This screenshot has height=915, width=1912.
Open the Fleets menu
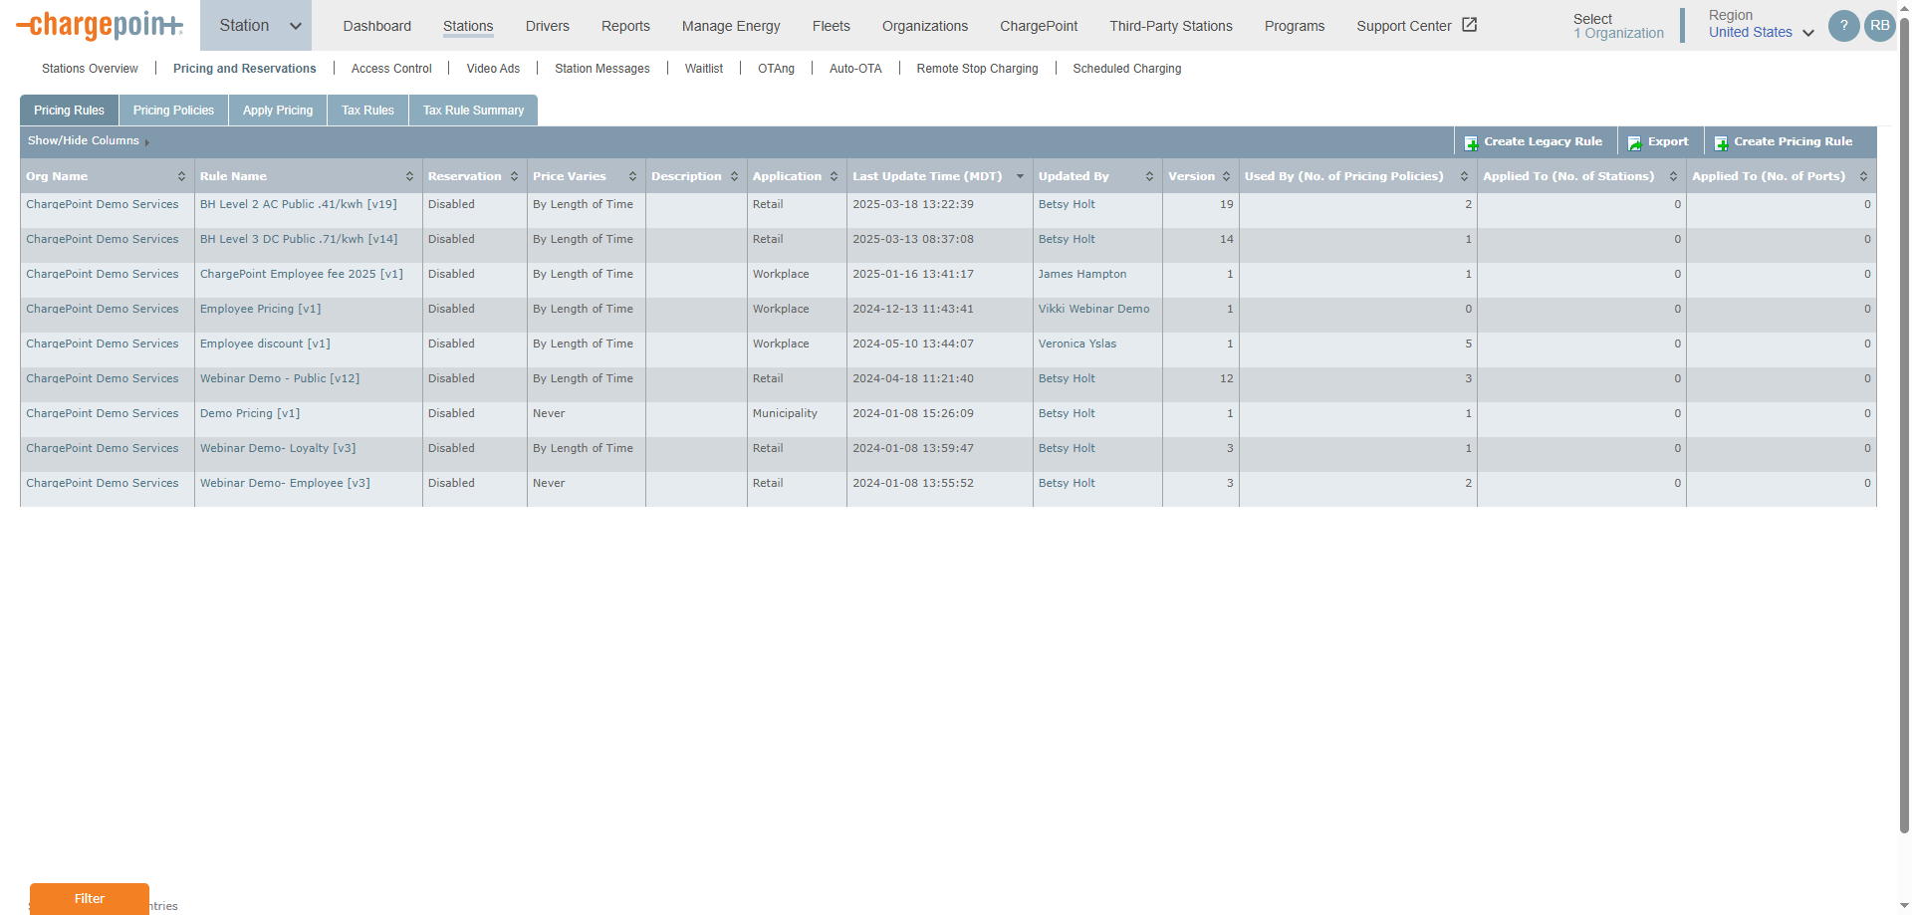[832, 26]
